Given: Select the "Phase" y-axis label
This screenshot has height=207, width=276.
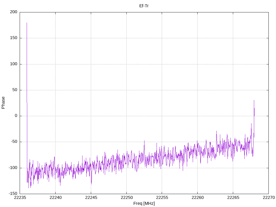Looking at the screenshot, I should (3, 103).
